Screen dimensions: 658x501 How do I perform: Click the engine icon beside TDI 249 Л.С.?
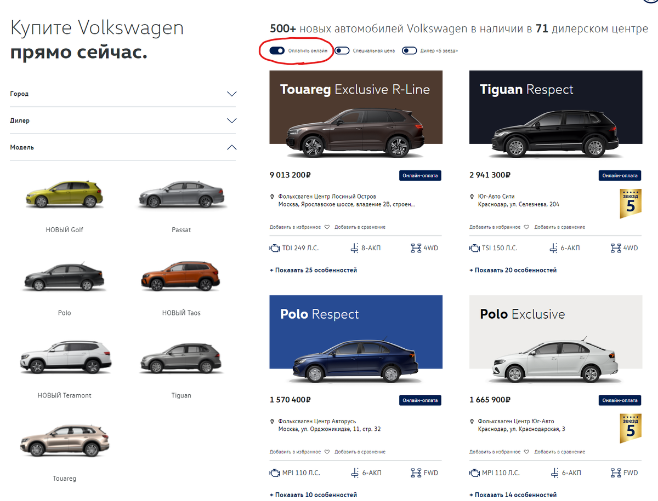click(275, 248)
